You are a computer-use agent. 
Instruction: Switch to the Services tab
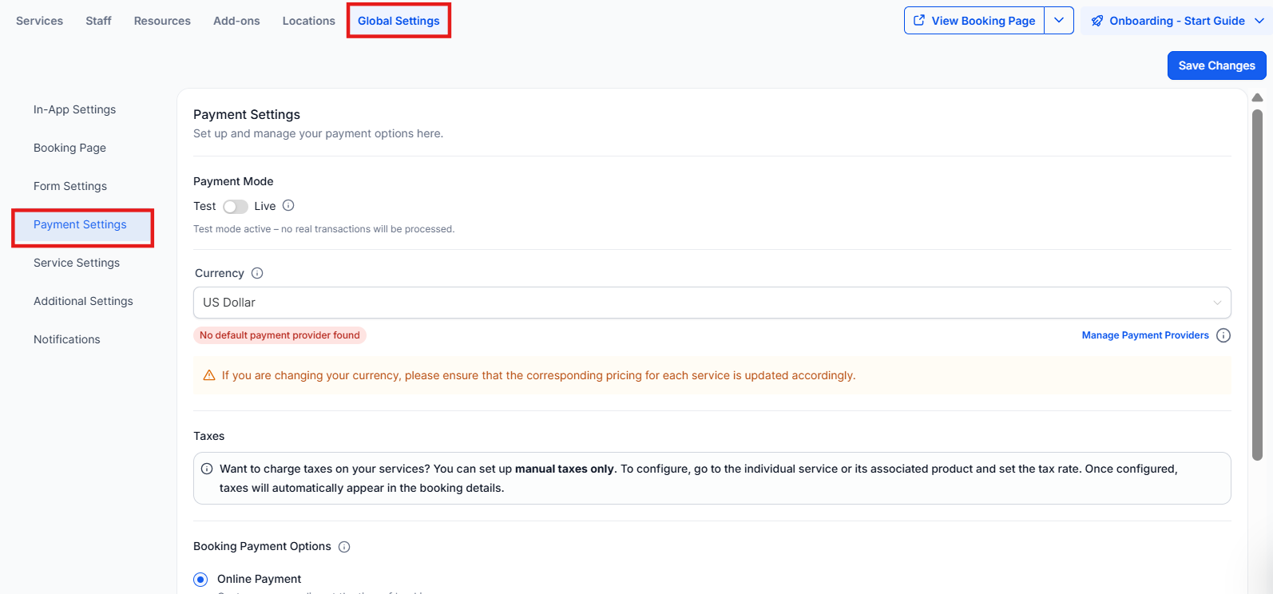click(39, 21)
